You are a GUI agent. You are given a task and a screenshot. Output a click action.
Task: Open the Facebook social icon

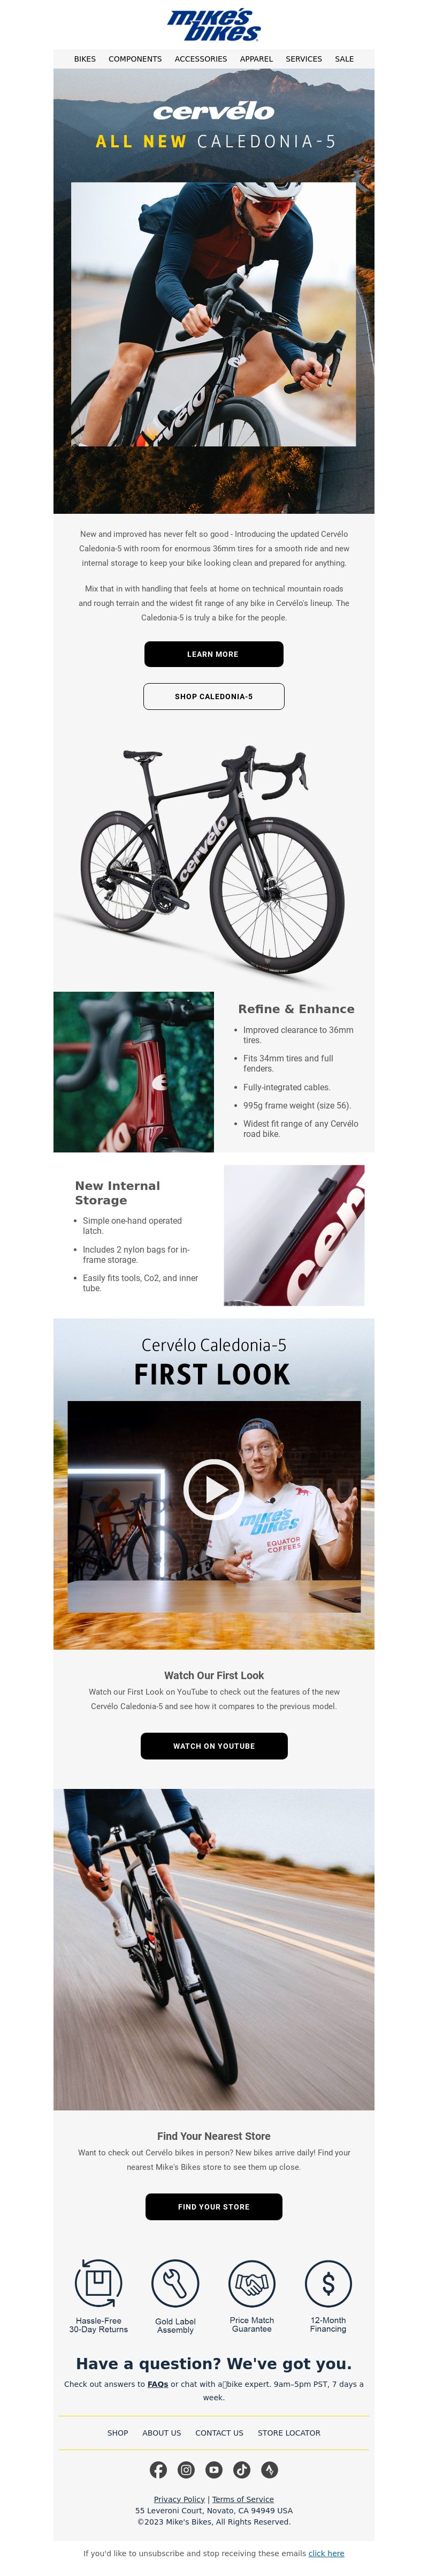(x=159, y=2469)
